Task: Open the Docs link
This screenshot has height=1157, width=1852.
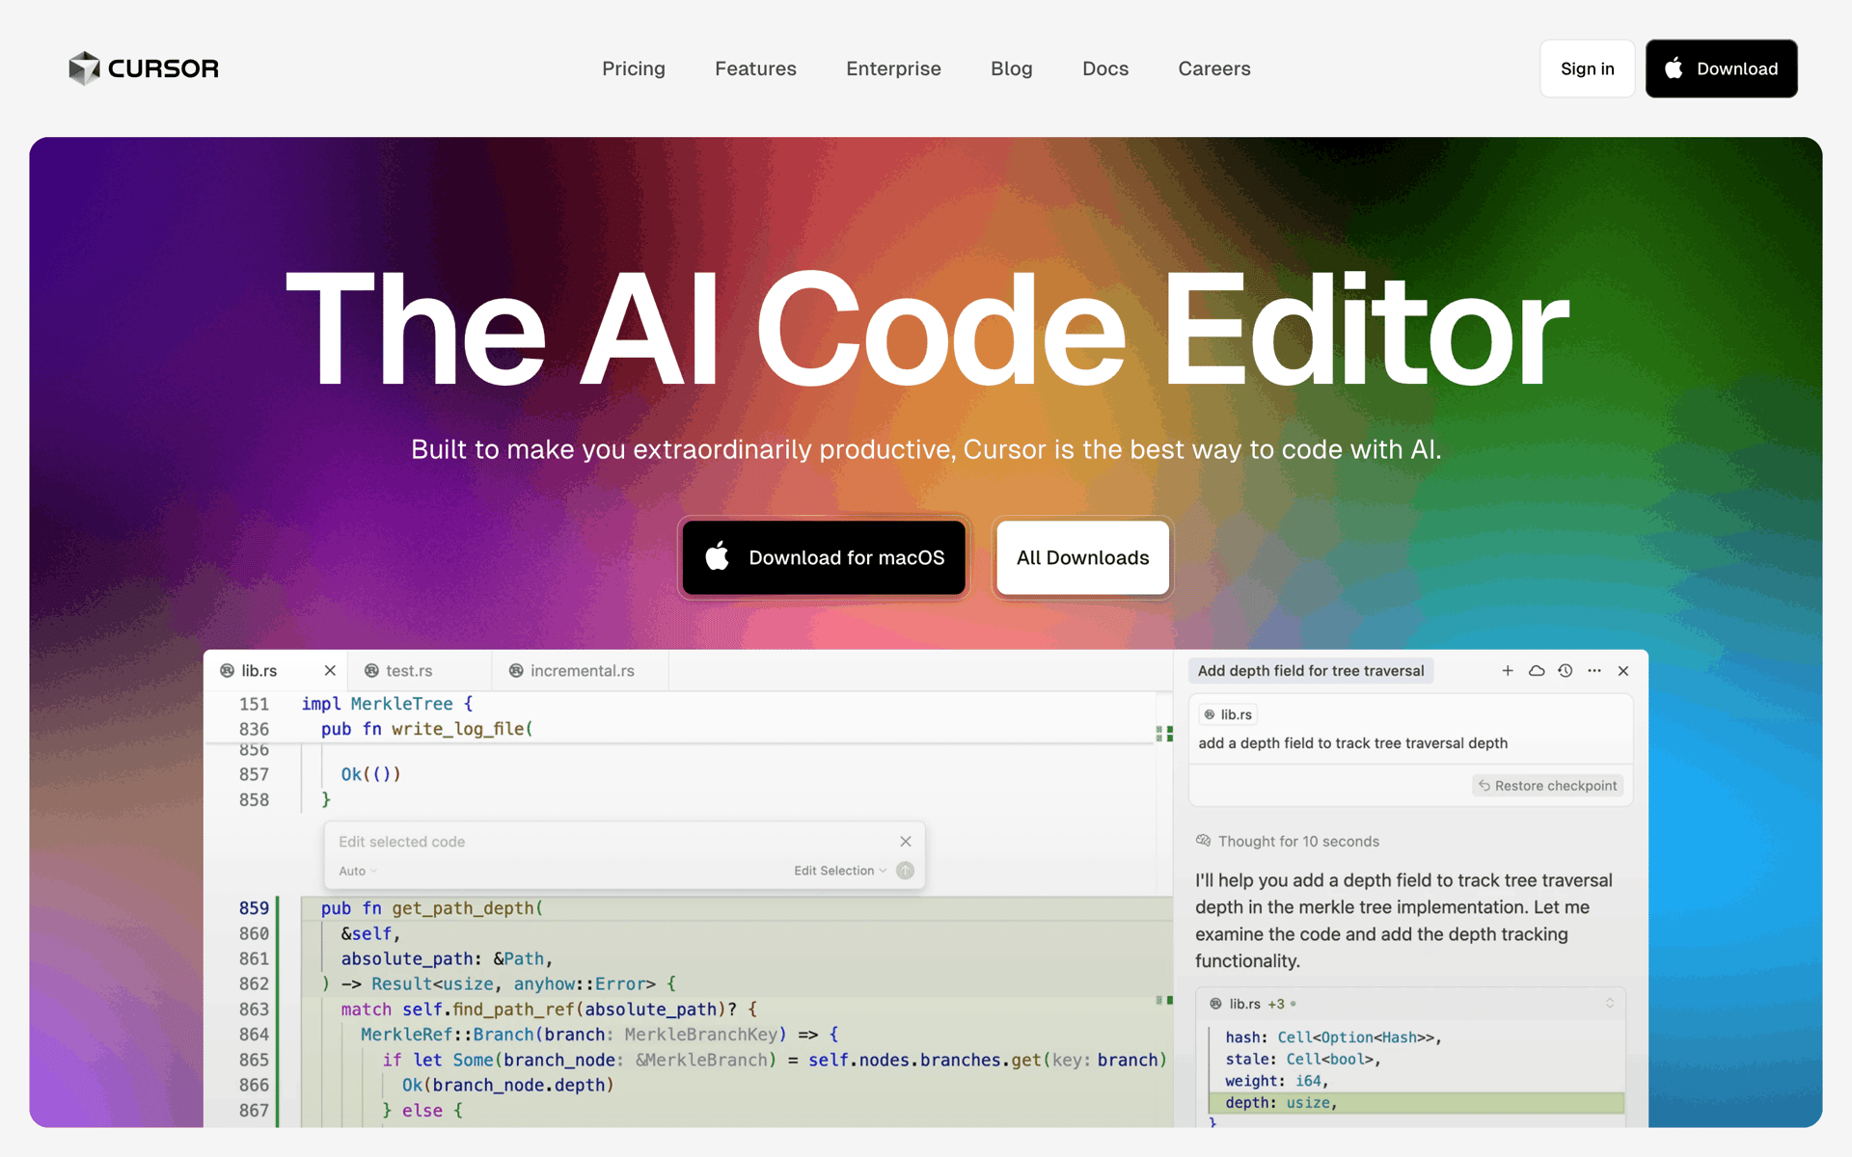Action: coord(1105,68)
